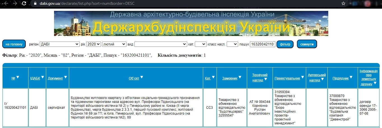Click sort triangle beside Замовник column
The image size is (382, 128).
pyautogui.click(x=240, y=77)
